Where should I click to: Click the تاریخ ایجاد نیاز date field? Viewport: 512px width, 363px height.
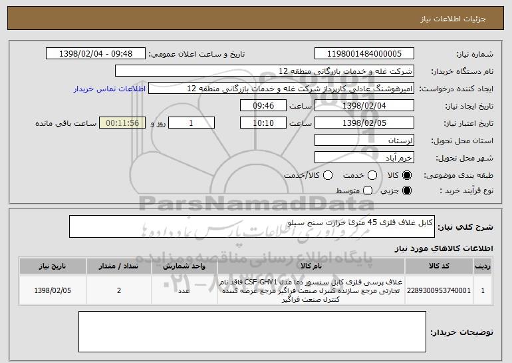click(363, 106)
